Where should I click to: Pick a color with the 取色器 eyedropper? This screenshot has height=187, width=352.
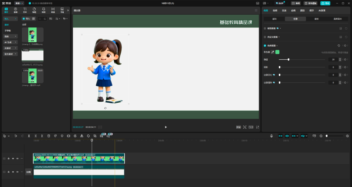click(x=273, y=52)
